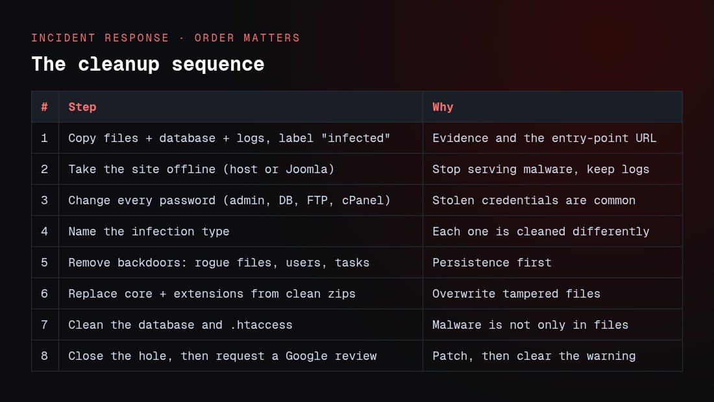Select 'Evidence and the entry-point URL' cell
This screenshot has height=402, width=714.
tap(552, 138)
